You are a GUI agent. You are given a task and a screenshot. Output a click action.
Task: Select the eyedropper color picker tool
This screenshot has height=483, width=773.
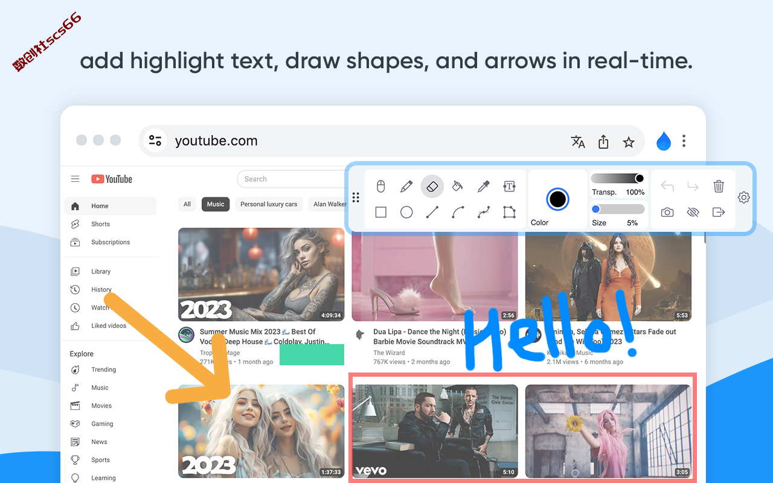(x=483, y=187)
